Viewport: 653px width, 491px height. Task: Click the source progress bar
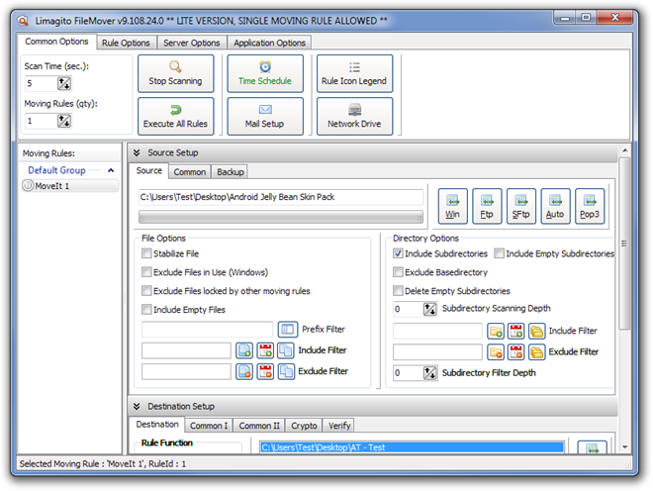[x=281, y=217]
